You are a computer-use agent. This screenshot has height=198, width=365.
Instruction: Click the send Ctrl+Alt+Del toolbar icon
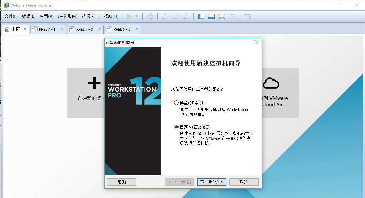point(150,16)
